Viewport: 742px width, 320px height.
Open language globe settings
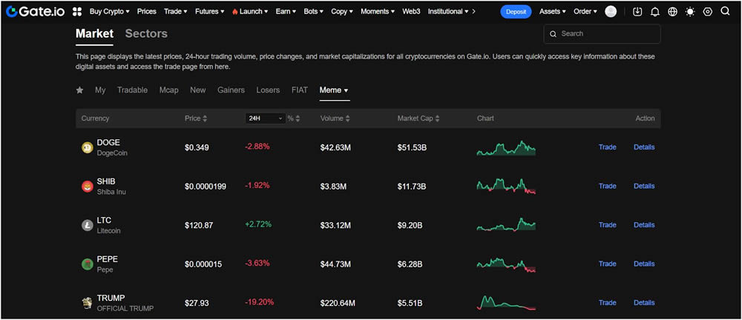click(x=672, y=12)
